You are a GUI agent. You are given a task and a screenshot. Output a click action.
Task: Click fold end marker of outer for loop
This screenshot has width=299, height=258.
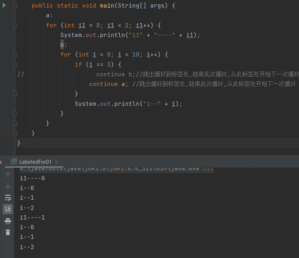pyautogui.click(x=15, y=123)
